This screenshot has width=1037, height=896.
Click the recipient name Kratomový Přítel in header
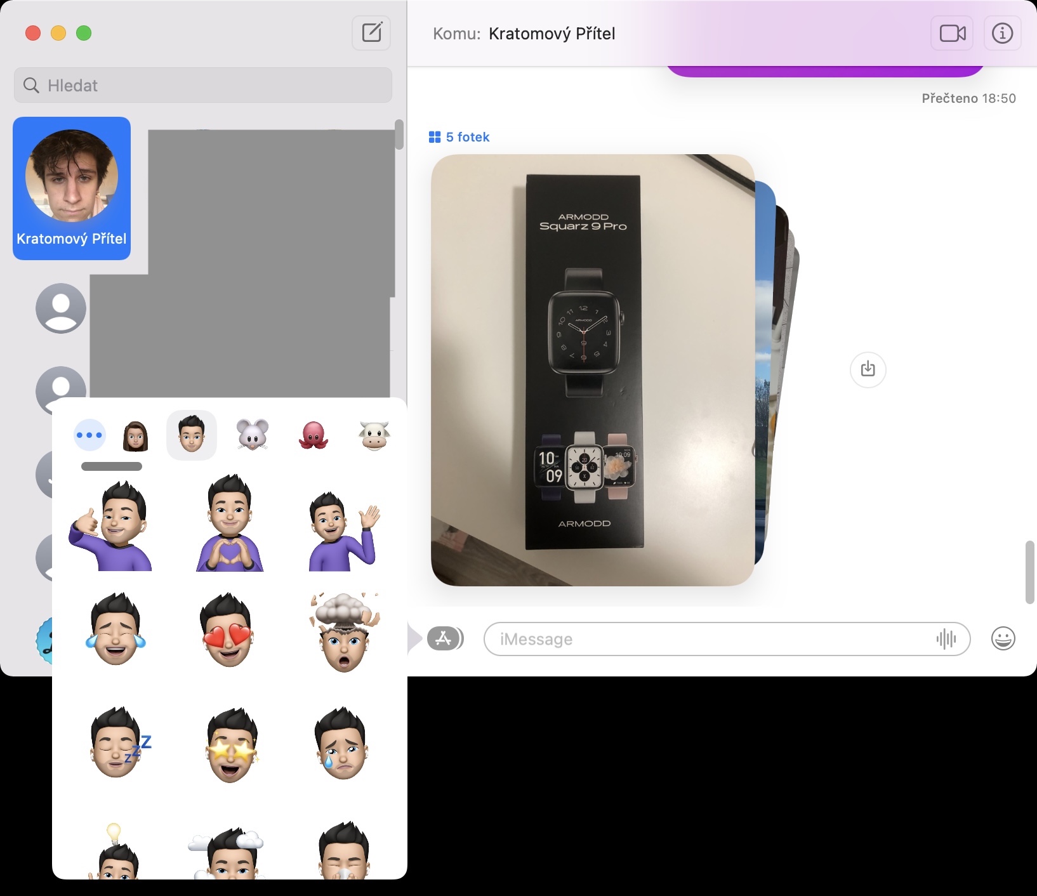click(x=552, y=34)
